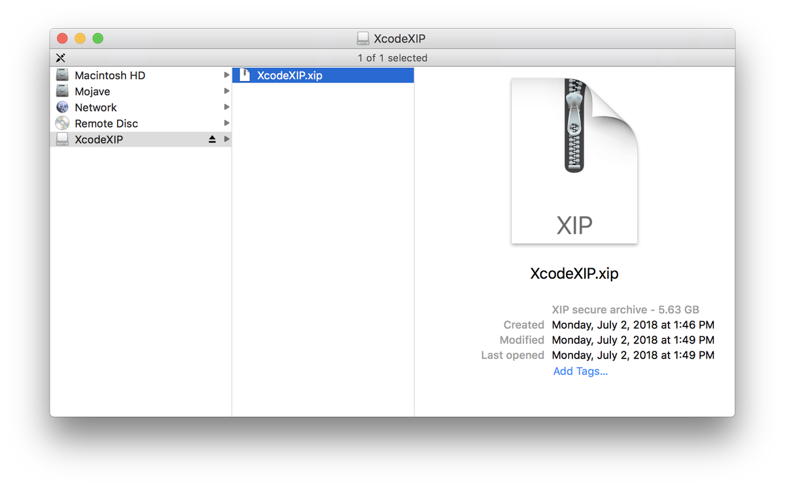Expand Macintosh HD with its arrow
Image resolution: width=785 pixels, height=488 pixels.
[x=226, y=75]
